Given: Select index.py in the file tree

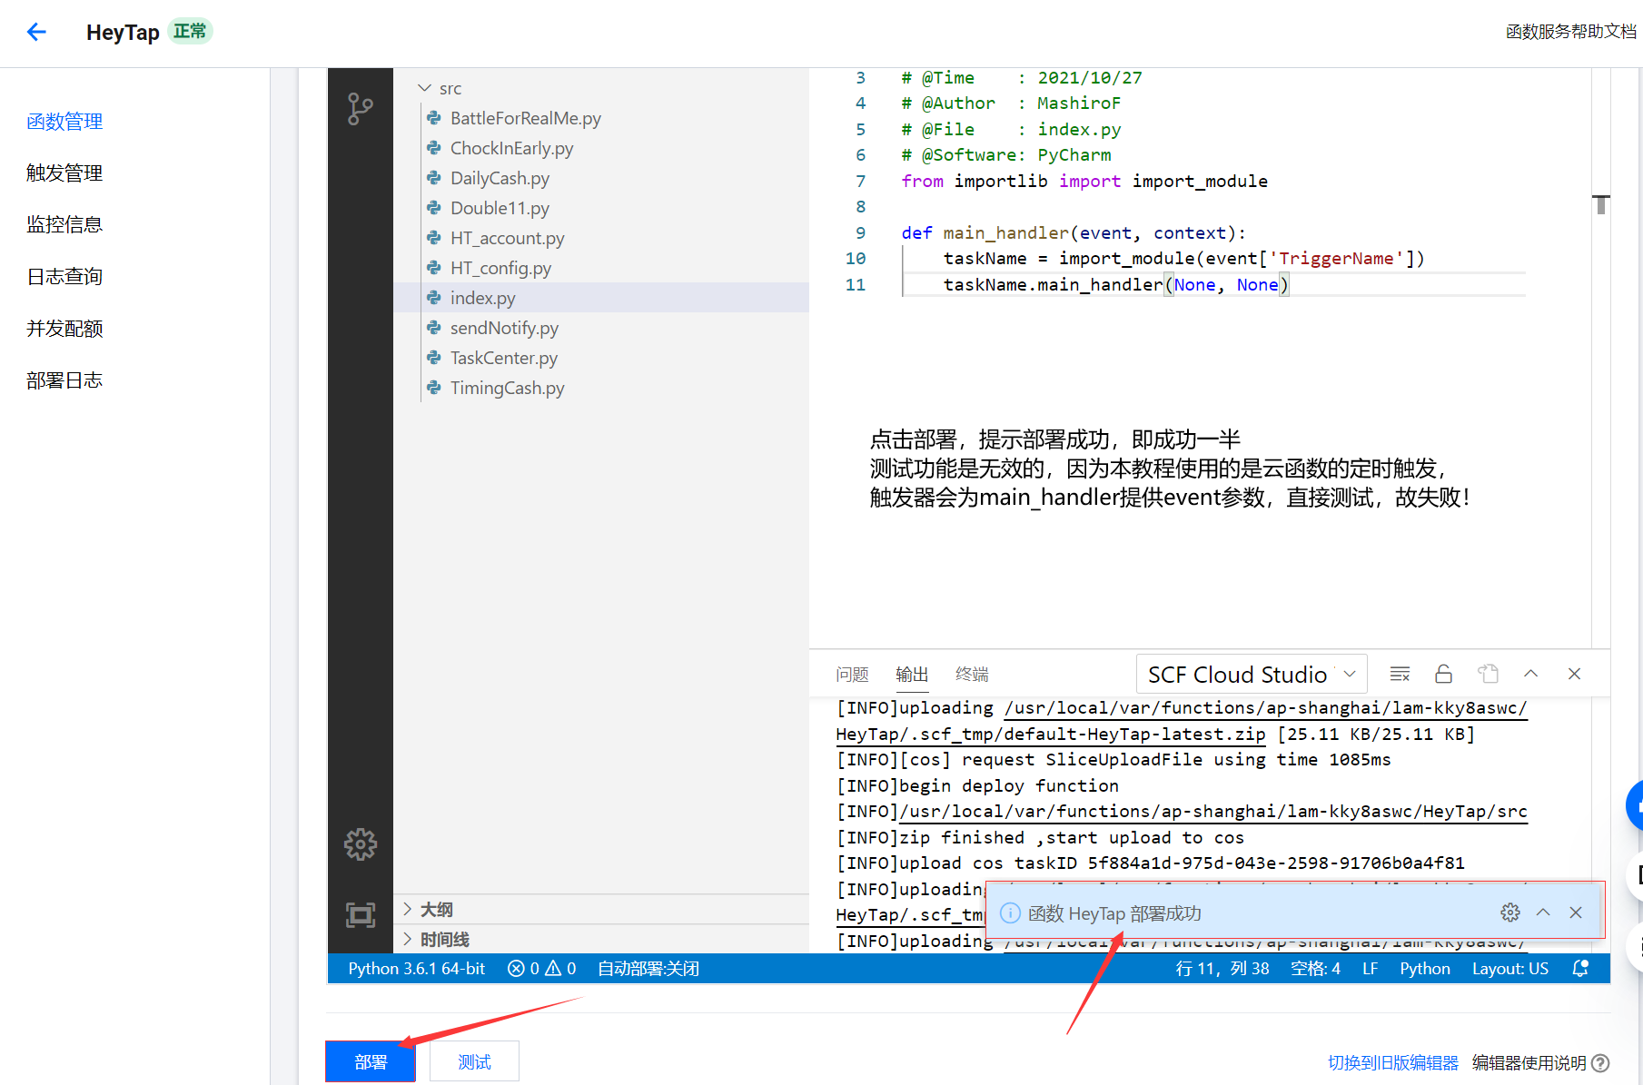Looking at the screenshot, I should [x=601, y=298].
